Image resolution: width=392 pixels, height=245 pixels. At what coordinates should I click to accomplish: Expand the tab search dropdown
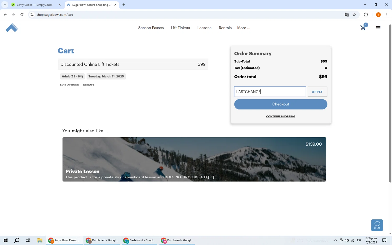4,5
